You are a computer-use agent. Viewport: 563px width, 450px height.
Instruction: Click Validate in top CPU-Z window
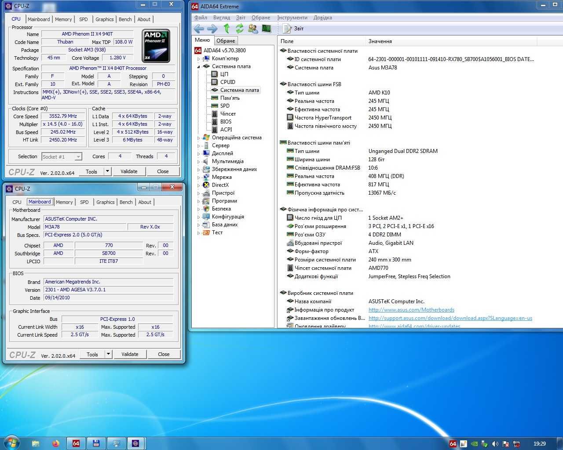point(129,171)
